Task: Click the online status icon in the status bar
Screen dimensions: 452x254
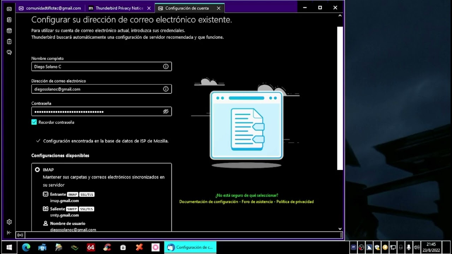Action: (x=20, y=235)
